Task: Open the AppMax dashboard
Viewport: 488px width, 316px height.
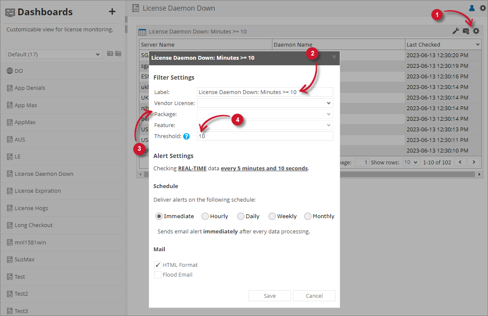Action: coord(62,122)
